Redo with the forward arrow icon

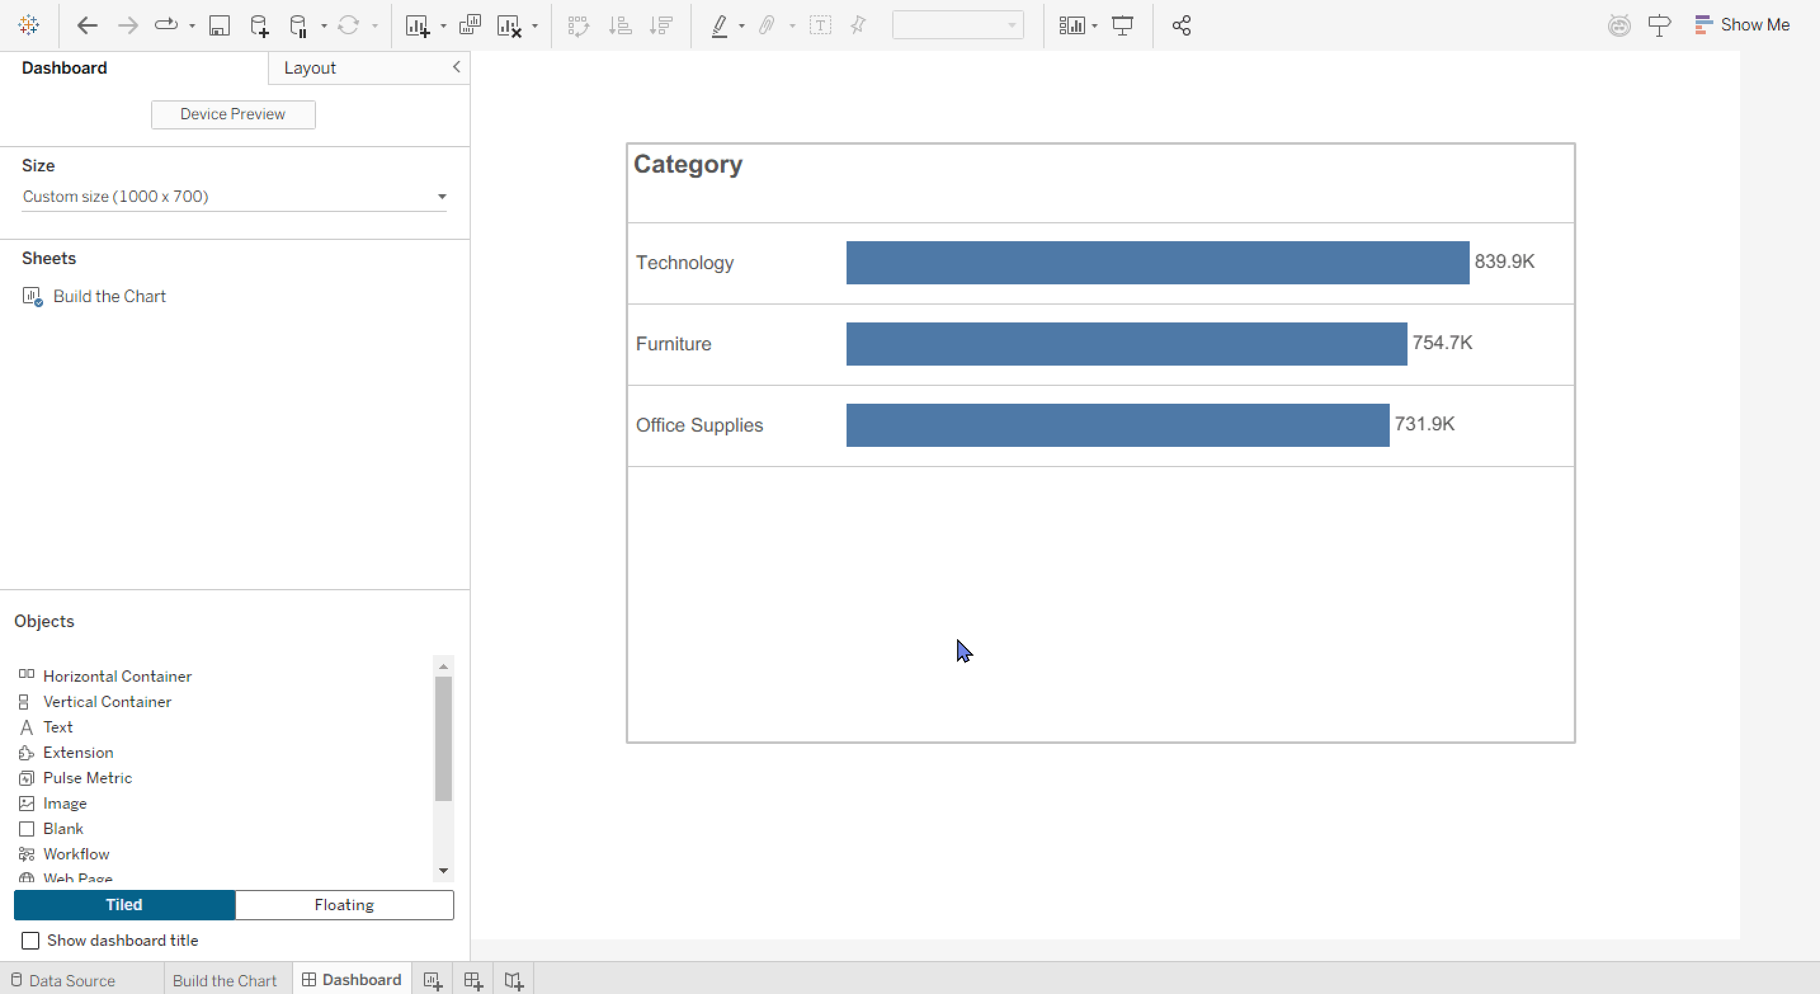(x=128, y=26)
